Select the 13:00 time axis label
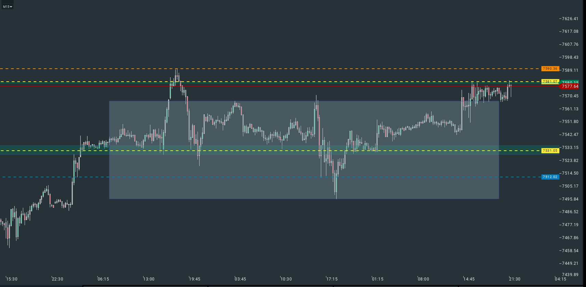Image resolution: width=586 pixels, height=287 pixels. click(149, 279)
